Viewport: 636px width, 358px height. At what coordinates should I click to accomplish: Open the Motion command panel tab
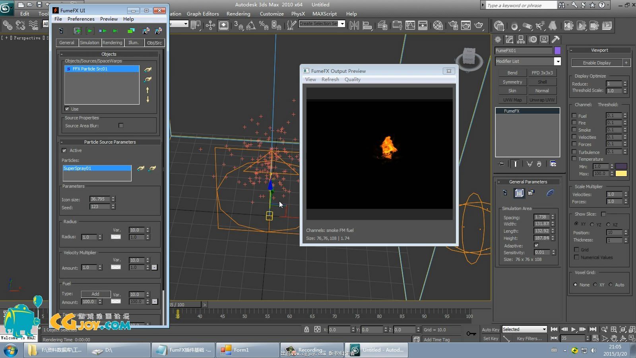[x=533, y=39]
